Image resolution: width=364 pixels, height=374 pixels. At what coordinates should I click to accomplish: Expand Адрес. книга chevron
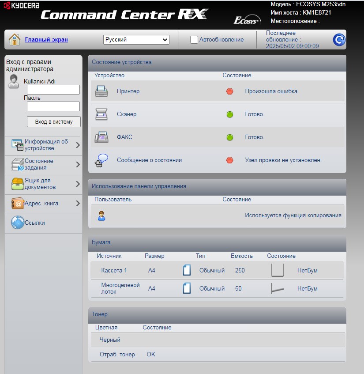(78, 203)
